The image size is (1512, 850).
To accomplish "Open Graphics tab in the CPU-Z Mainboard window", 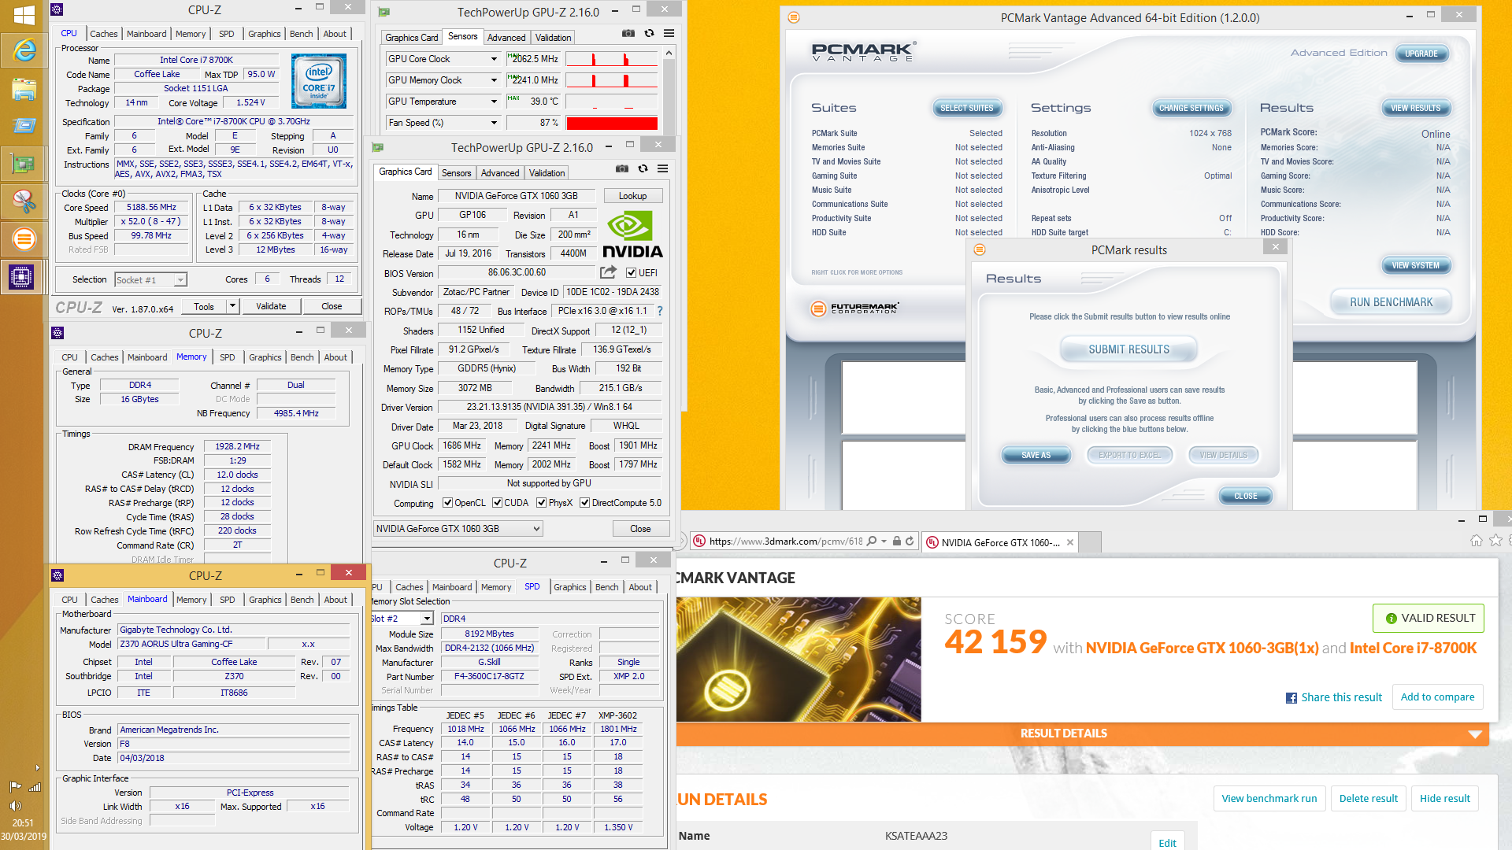I will point(265,600).
